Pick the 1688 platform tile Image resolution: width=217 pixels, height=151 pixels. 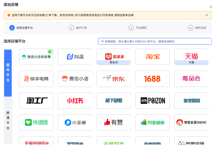153,79
